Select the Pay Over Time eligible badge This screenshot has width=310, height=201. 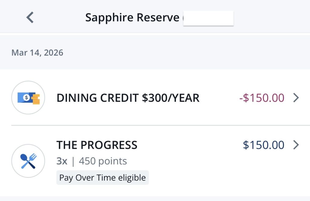point(102,177)
